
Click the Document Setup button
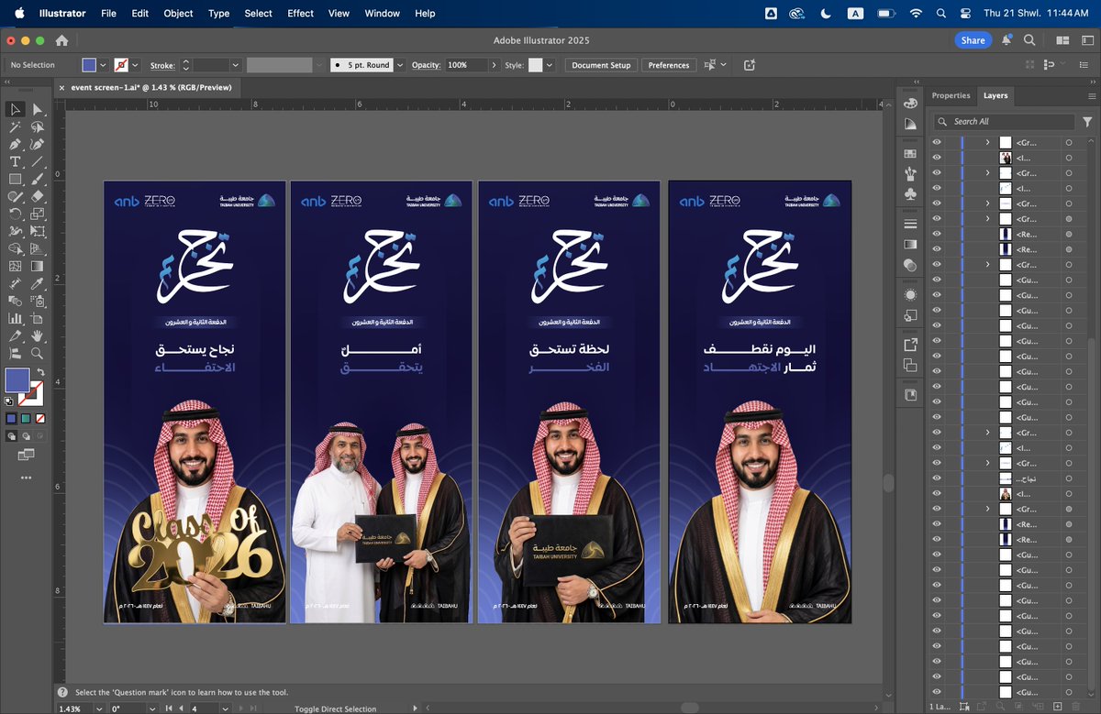601,65
